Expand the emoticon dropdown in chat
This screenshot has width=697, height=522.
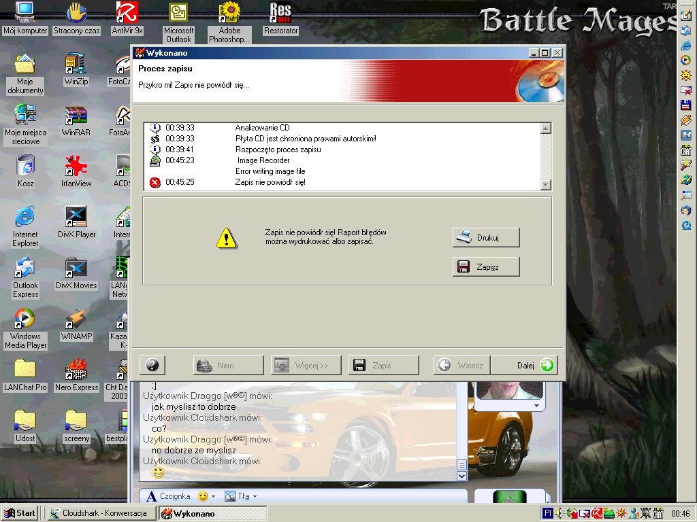click(x=212, y=497)
